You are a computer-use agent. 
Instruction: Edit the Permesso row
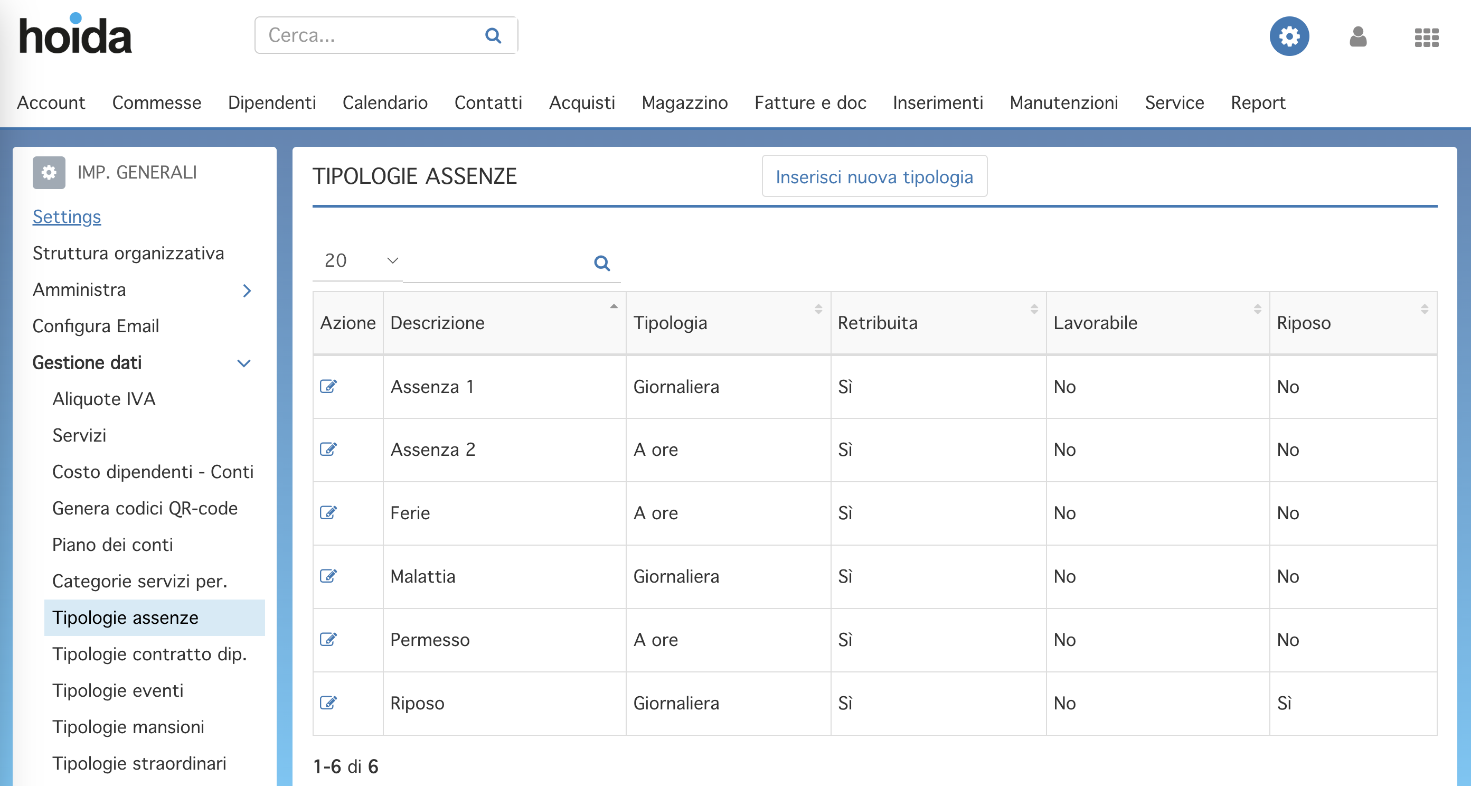pyautogui.click(x=328, y=640)
